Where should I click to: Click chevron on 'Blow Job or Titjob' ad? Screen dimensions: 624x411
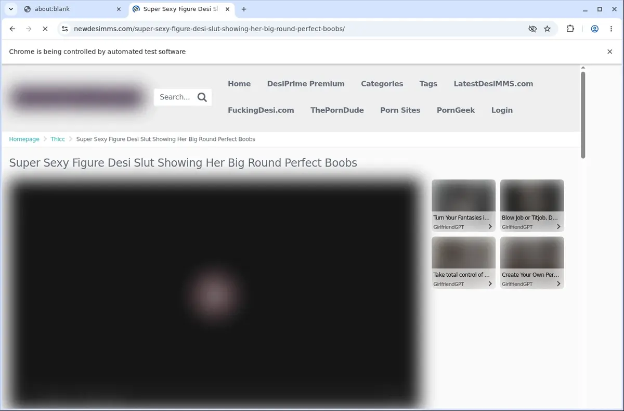558,227
